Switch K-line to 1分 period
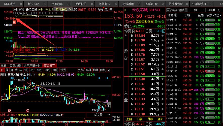 tap(26, 70)
